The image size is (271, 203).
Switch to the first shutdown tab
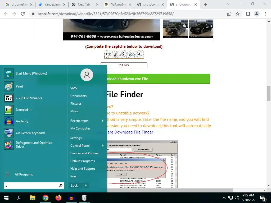point(150,5)
